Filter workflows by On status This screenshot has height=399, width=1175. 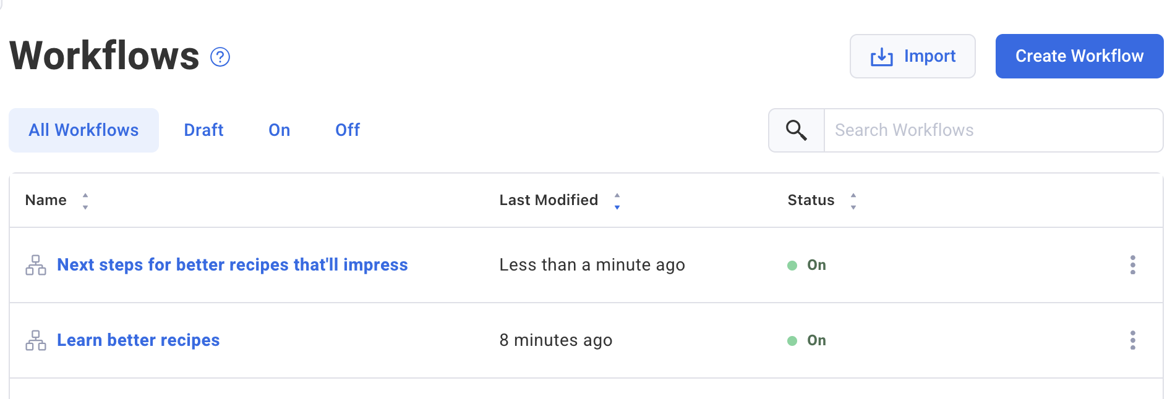click(279, 130)
